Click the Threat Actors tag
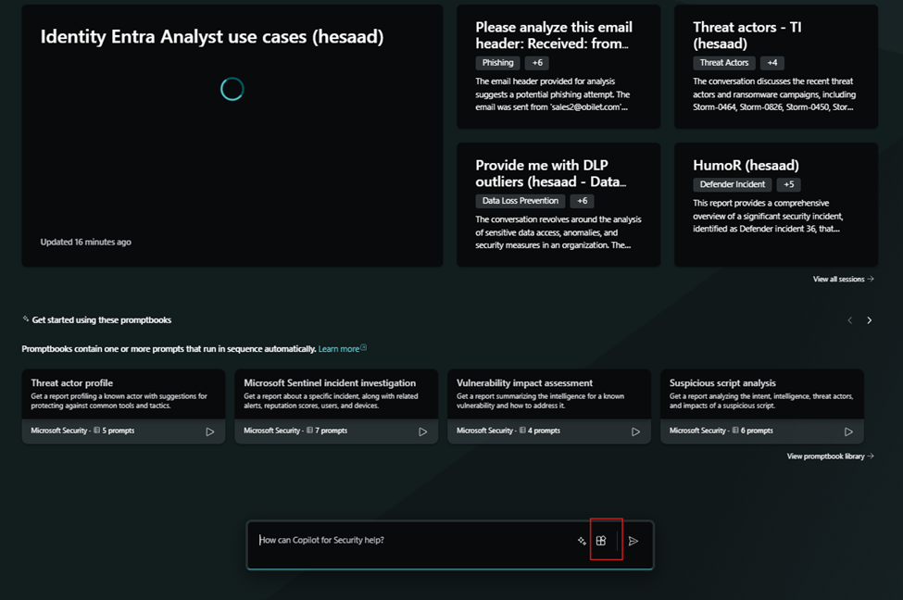 tap(724, 63)
